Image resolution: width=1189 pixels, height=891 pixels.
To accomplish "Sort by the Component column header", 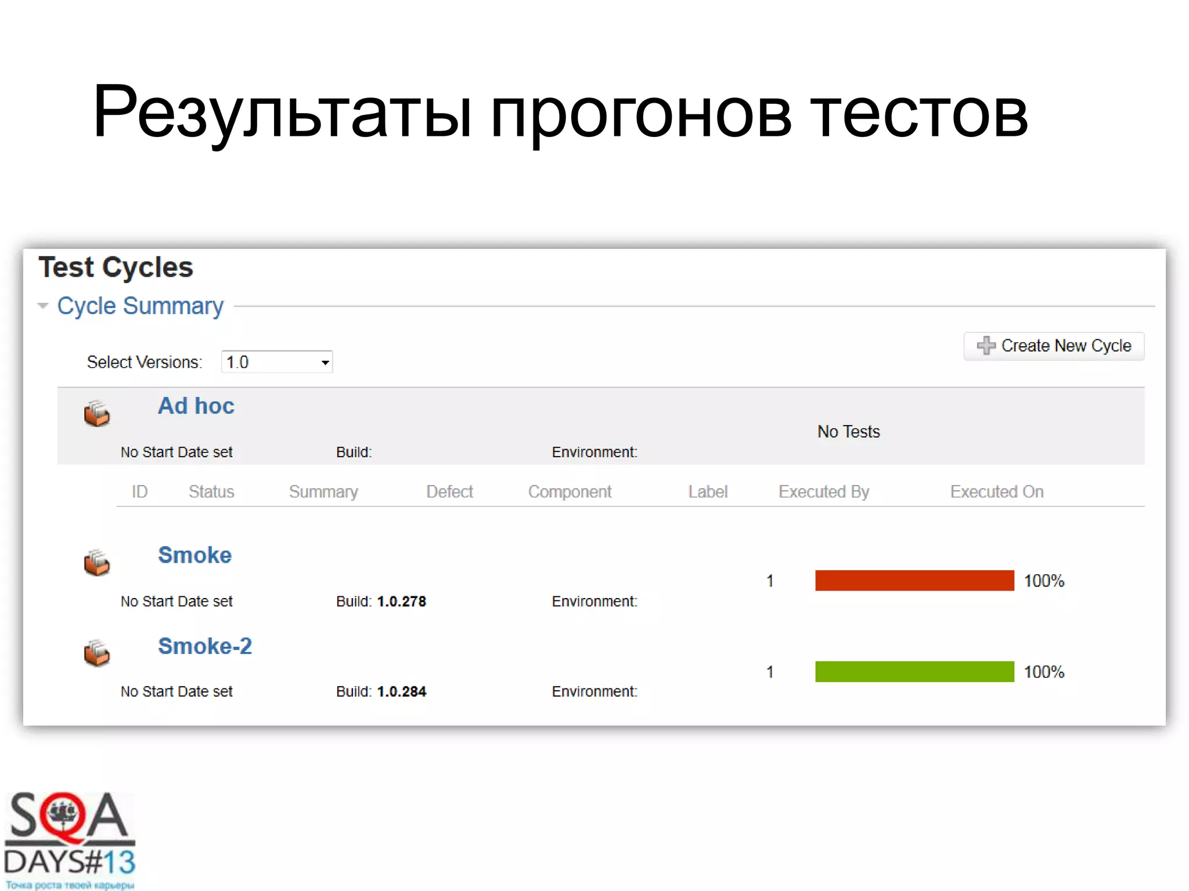I will (570, 492).
